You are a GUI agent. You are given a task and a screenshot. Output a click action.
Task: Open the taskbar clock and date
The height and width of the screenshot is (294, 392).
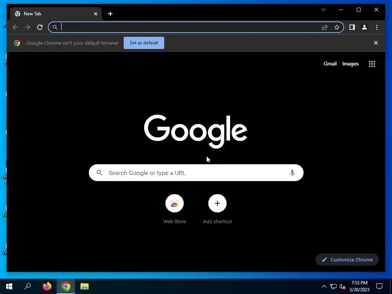[359, 286]
